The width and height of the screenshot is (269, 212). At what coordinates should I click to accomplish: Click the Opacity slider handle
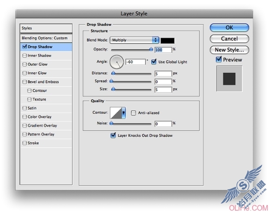coord(151,50)
